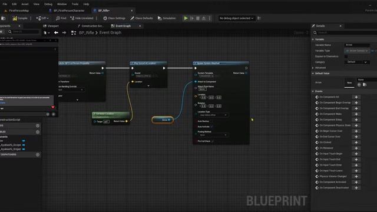Open the Variable Type dropdown
The width and height of the screenshot is (377, 212).
click(357, 51)
